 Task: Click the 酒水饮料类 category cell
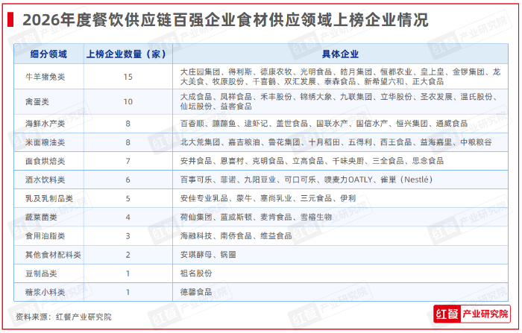coord(47,180)
